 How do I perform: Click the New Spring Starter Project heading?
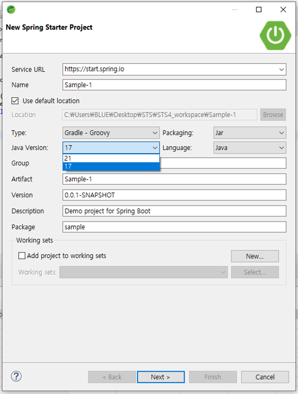(x=49, y=27)
